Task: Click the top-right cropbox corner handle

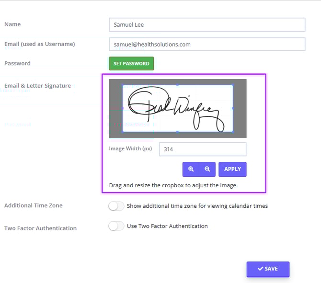Action: tap(233, 85)
